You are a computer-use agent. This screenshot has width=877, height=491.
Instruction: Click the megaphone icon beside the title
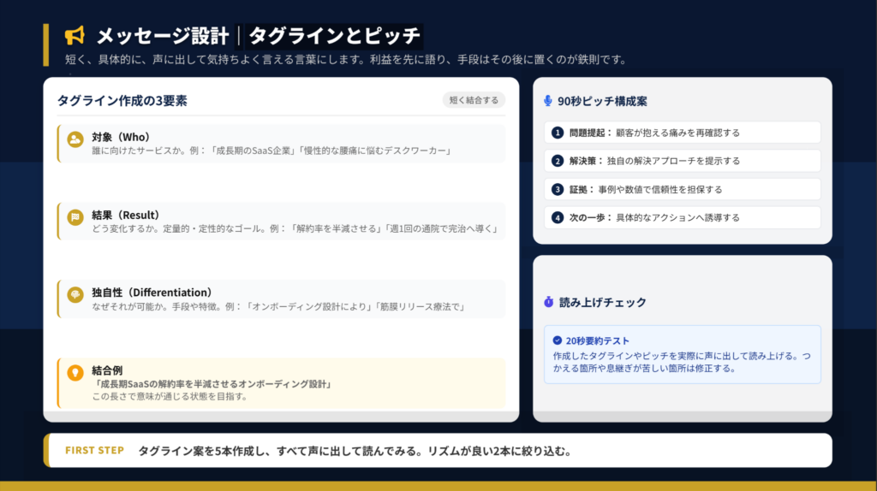click(75, 35)
